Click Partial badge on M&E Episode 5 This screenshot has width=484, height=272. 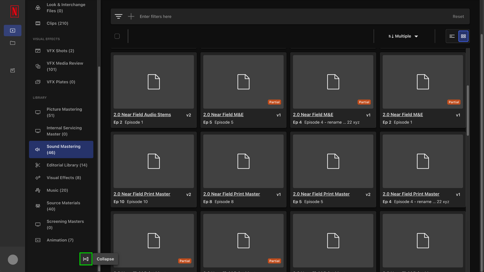(x=274, y=102)
